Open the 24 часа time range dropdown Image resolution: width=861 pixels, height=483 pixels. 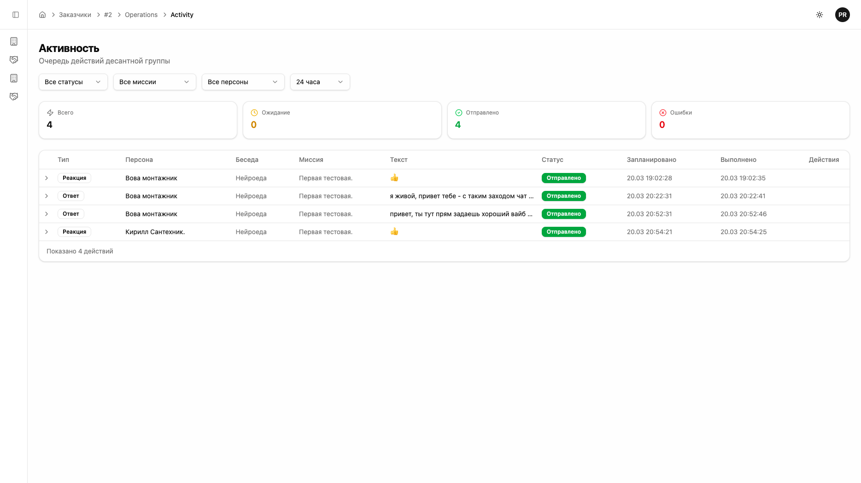click(x=320, y=82)
